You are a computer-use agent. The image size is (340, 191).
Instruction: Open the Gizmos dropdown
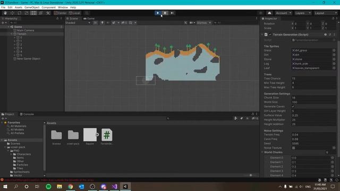click(x=203, y=23)
